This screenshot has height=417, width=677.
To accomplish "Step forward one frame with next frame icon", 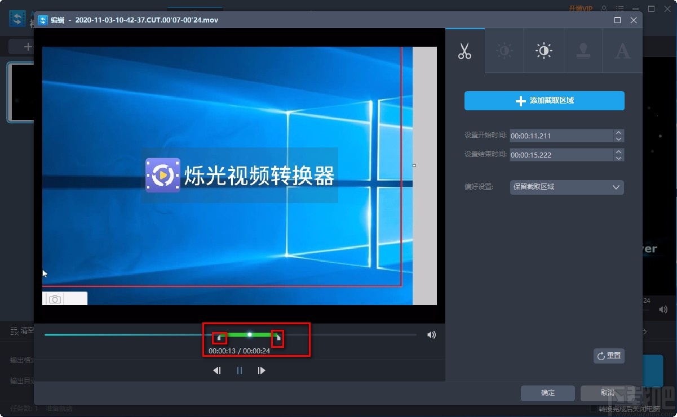I will pyautogui.click(x=261, y=370).
